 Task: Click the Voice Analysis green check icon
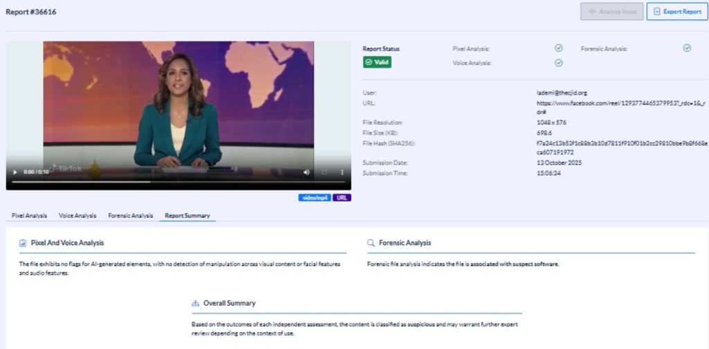pos(559,63)
